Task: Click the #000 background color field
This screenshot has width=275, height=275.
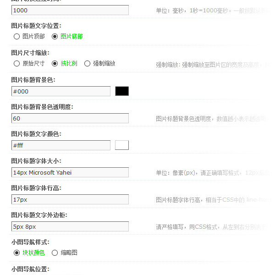Action: tap(60, 91)
